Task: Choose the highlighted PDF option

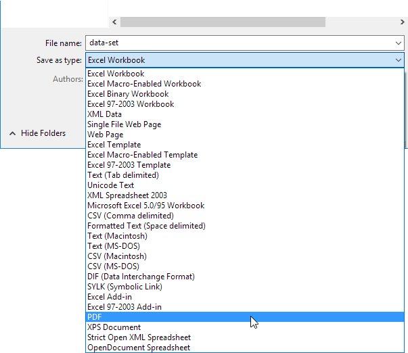Action: [244, 317]
